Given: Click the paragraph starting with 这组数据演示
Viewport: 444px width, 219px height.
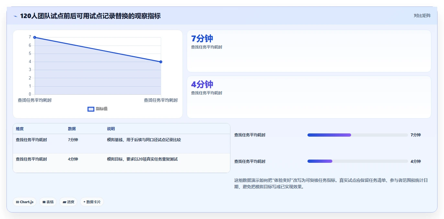Looking at the screenshot, I should click(331, 183).
